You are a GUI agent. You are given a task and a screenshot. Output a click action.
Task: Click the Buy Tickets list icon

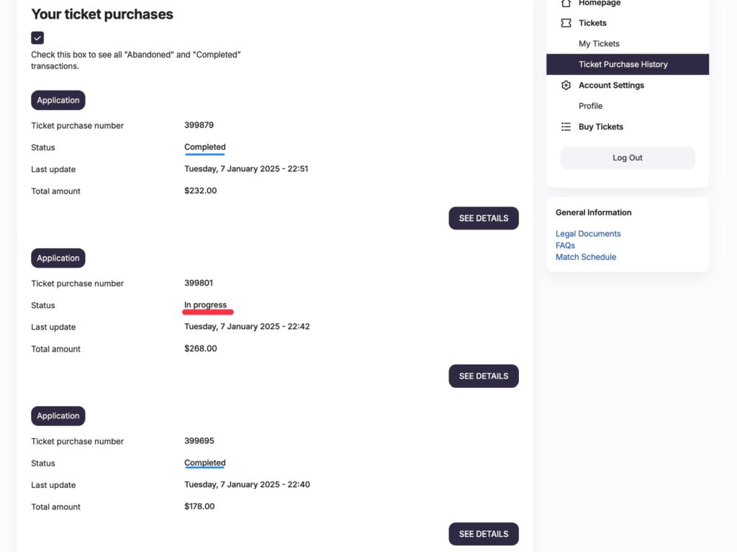click(x=566, y=127)
